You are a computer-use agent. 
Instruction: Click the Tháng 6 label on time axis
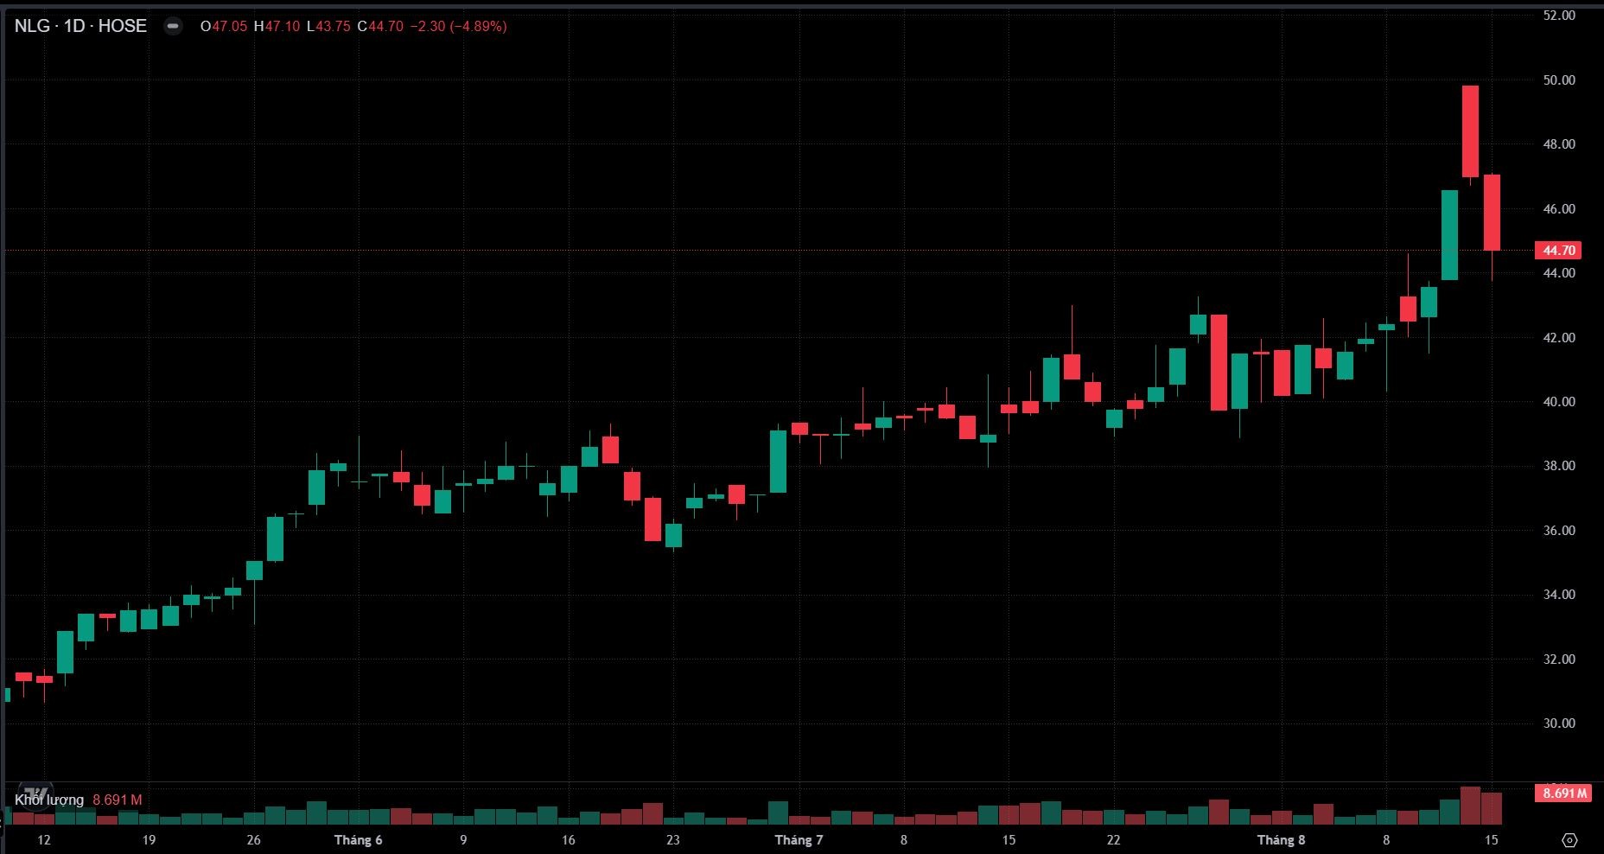point(358,840)
